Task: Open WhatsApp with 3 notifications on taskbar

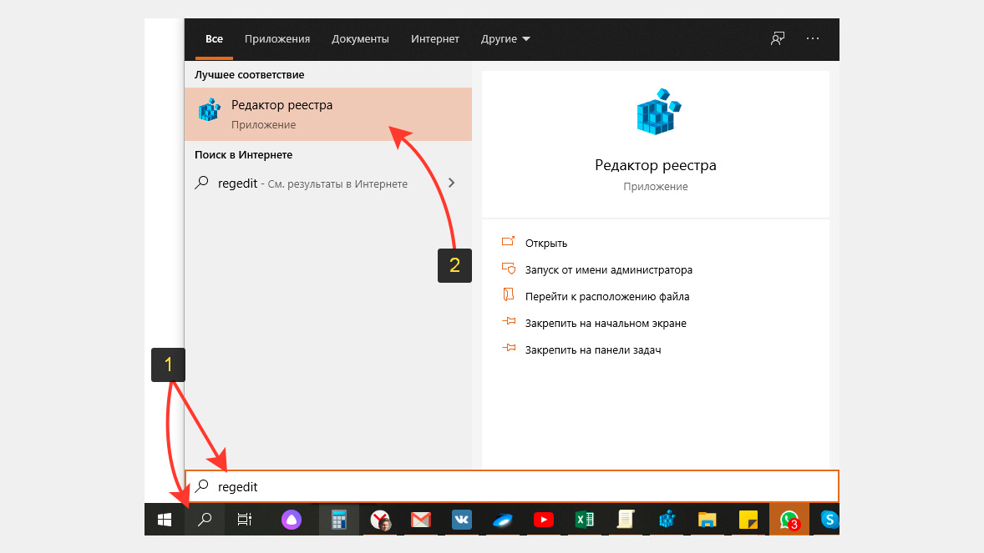Action: (x=789, y=520)
